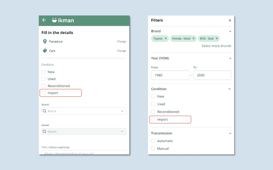Image resolution: width=273 pixels, height=170 pixels.
Task: Click the Toyota brand chip label
Action: click(x=158, y=39)
